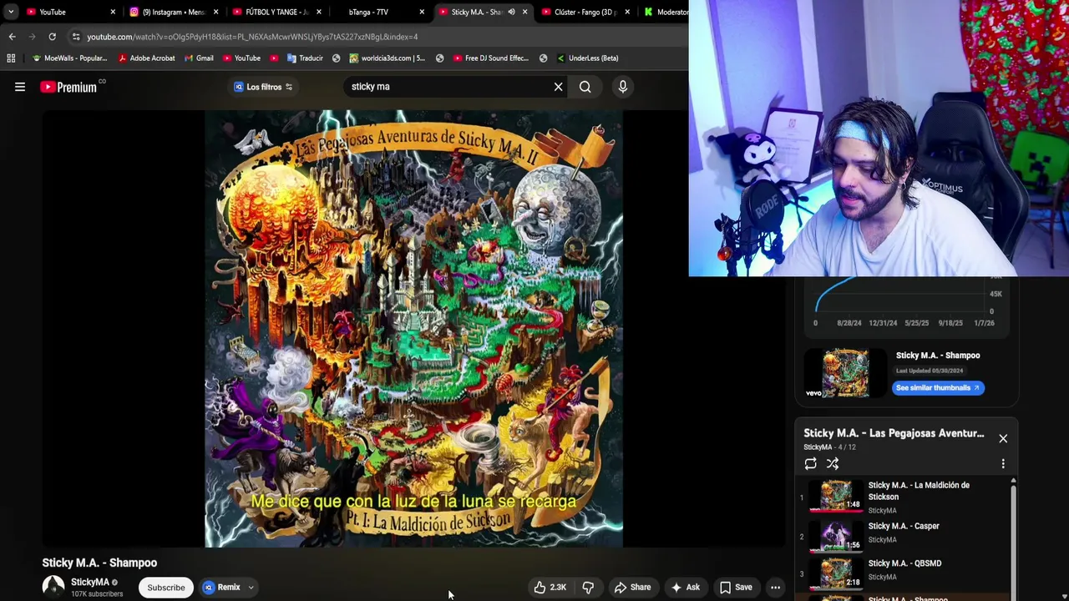1069x601 pixels.
Task: Reload the current page
Action: coord(52,37)
